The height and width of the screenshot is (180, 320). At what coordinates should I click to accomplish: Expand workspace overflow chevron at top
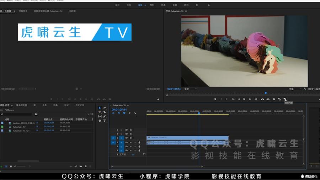click(209, 5)
